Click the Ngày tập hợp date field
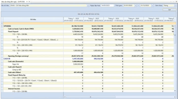 [x=107, y=5]
